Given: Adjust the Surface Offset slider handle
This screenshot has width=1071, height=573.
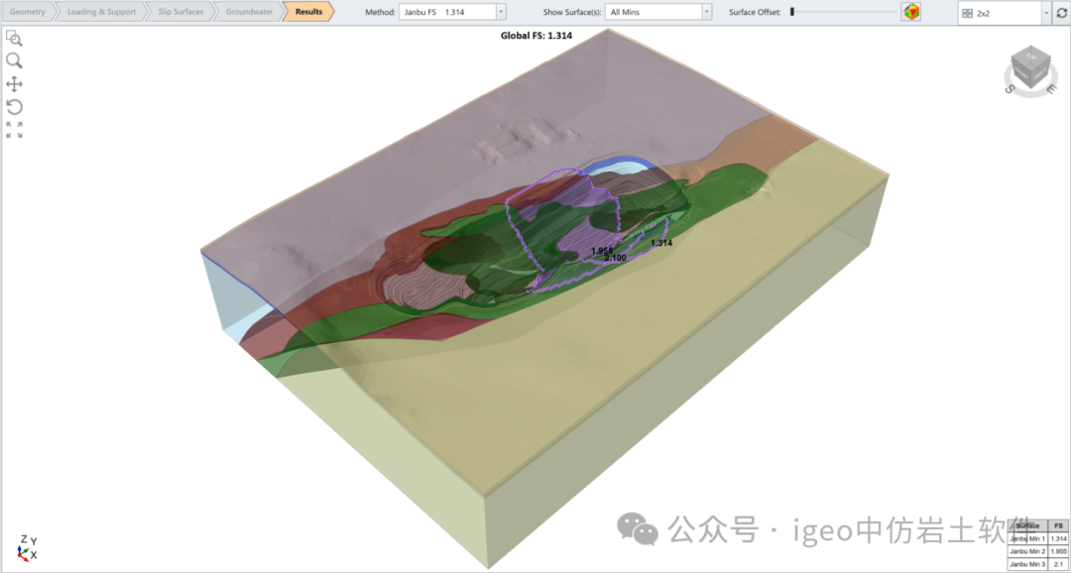Looking at the screenshot, I should coord(792,12).
